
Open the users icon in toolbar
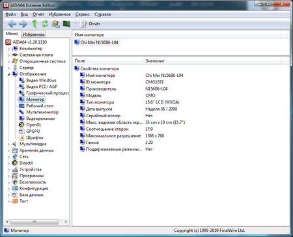tap(56, 23)
